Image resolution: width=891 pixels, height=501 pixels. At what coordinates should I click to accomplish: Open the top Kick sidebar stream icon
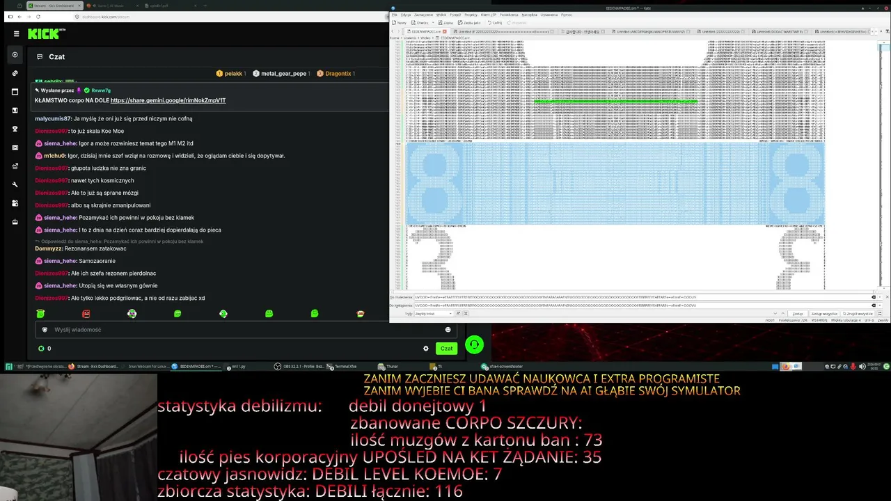tap(15, 54)
